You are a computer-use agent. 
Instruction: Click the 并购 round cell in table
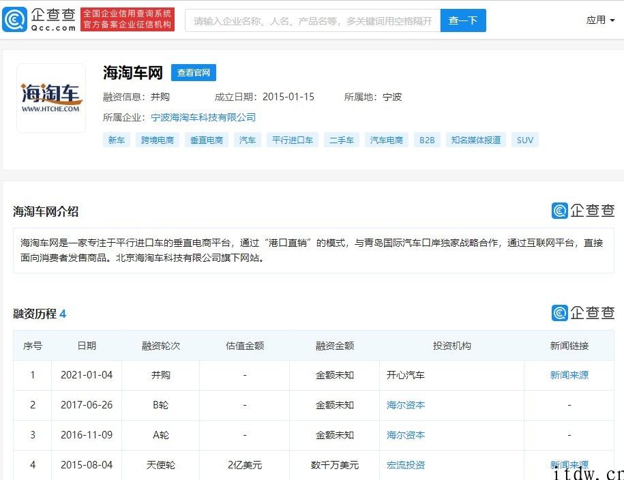pyautogui.click(x=160, y=375)
